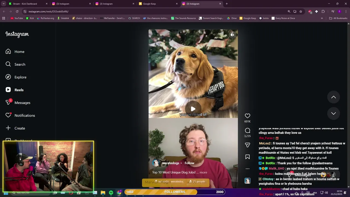Viewport: 350px width, 197px height.
Task: Bookmark this page with the star icon
Action: click(x=301, y=11)
